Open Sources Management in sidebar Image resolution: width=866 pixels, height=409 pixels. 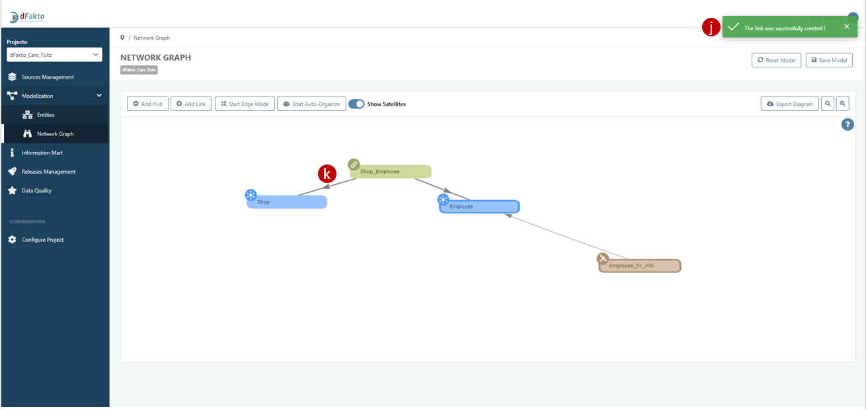tap(48, 77)
